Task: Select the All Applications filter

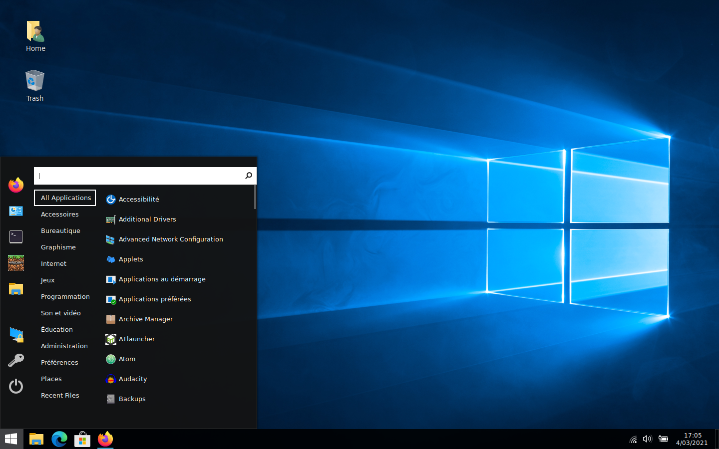Action: click(x=64, y=198)
